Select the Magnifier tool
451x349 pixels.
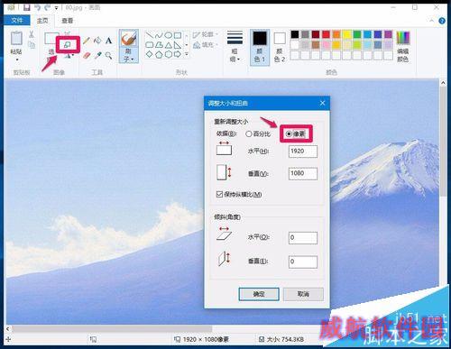tap(108, 55)
